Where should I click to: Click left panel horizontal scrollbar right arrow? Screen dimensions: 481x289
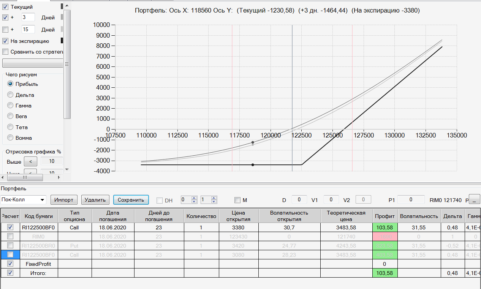tap(59, 177)
